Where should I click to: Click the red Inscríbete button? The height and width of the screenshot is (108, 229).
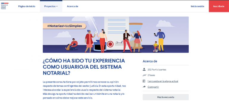219,6
